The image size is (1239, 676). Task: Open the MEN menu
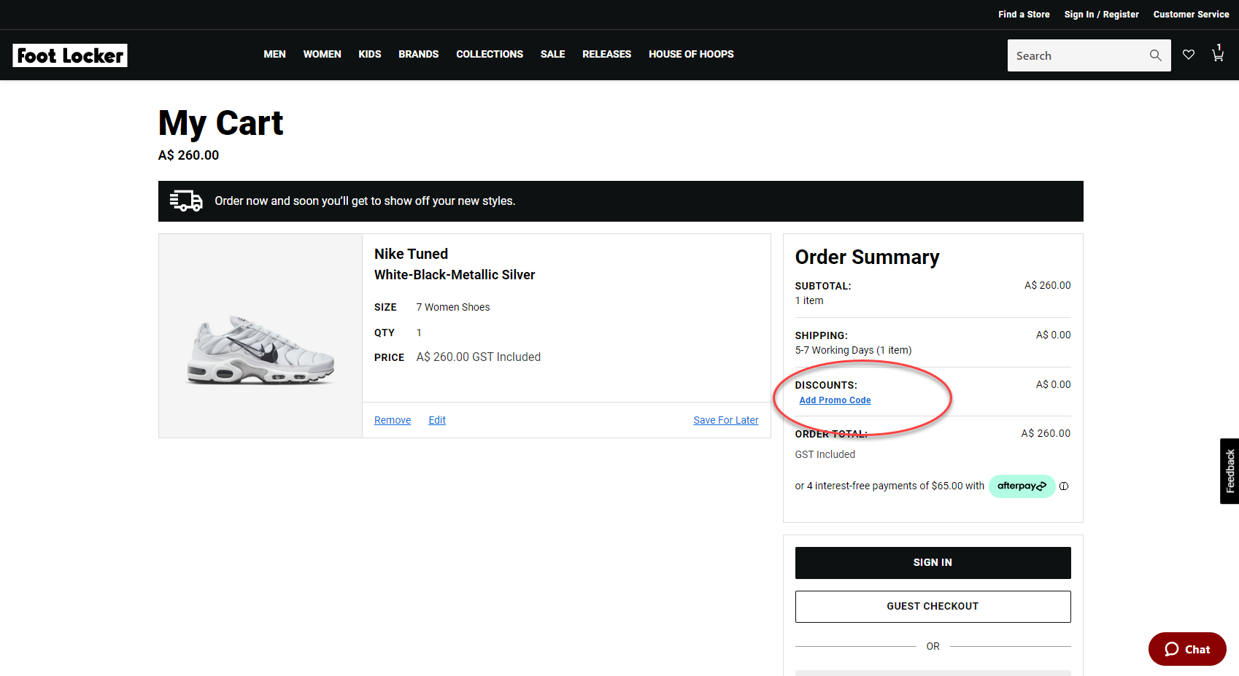point(274,54)
